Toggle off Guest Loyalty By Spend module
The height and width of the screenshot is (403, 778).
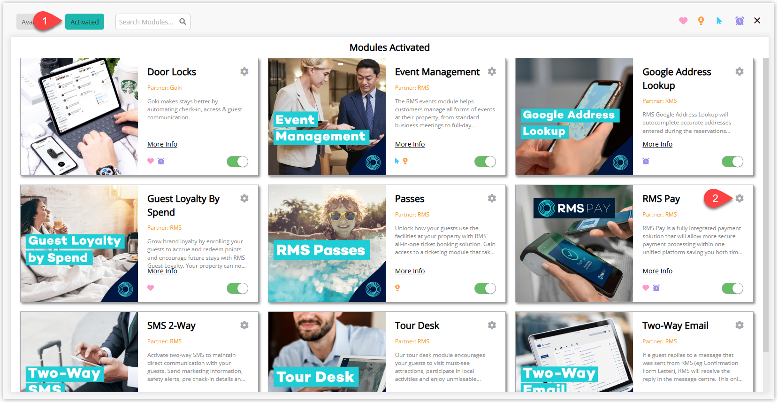click(237, 288)
